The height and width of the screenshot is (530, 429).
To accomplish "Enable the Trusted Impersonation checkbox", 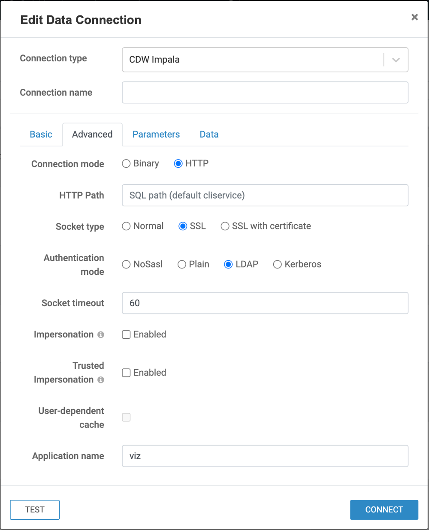I will (126, 373).
